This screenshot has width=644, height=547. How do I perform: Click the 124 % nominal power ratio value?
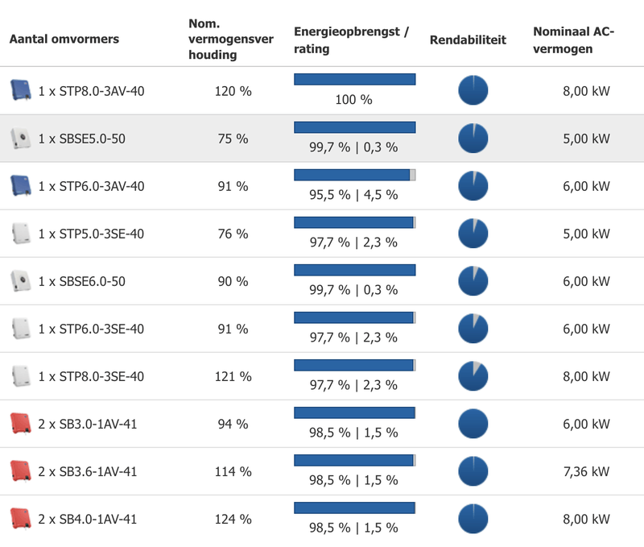(x=233, y=519)
